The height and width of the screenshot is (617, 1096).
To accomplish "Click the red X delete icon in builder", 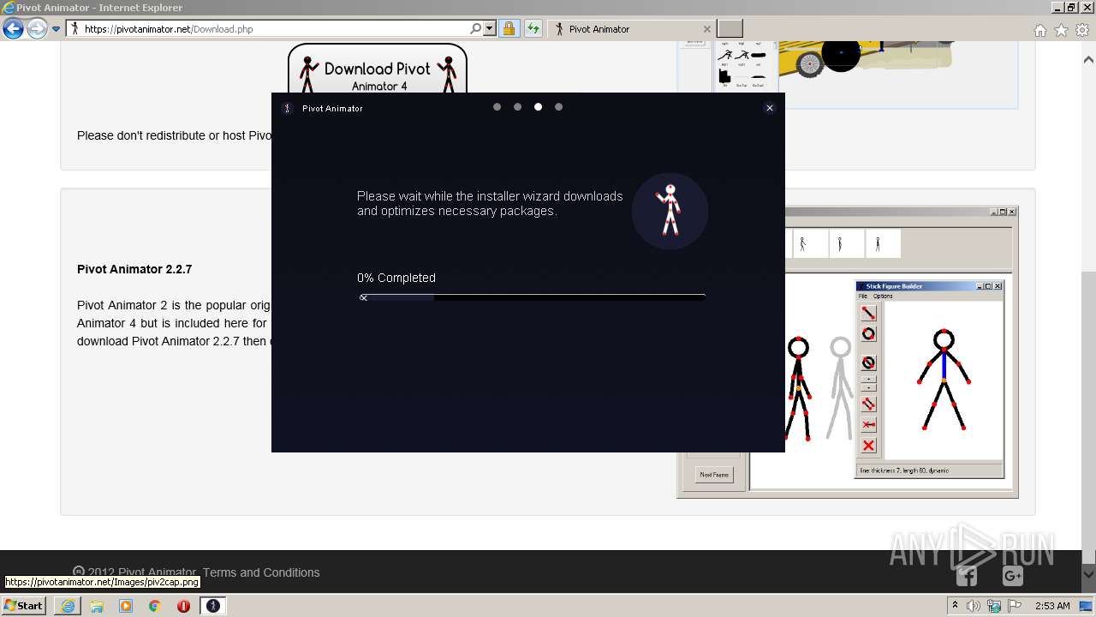I will pyautogui.click(x=868, y=446).
